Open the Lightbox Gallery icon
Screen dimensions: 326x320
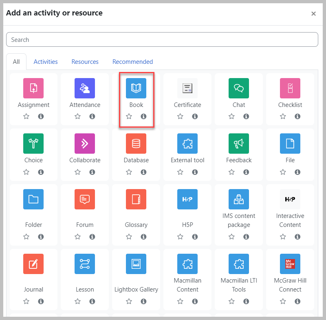[136, 264]
